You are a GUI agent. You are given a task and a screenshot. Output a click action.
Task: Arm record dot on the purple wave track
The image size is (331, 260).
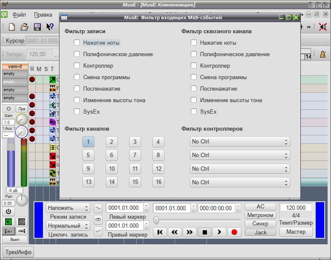click(32, 122)
